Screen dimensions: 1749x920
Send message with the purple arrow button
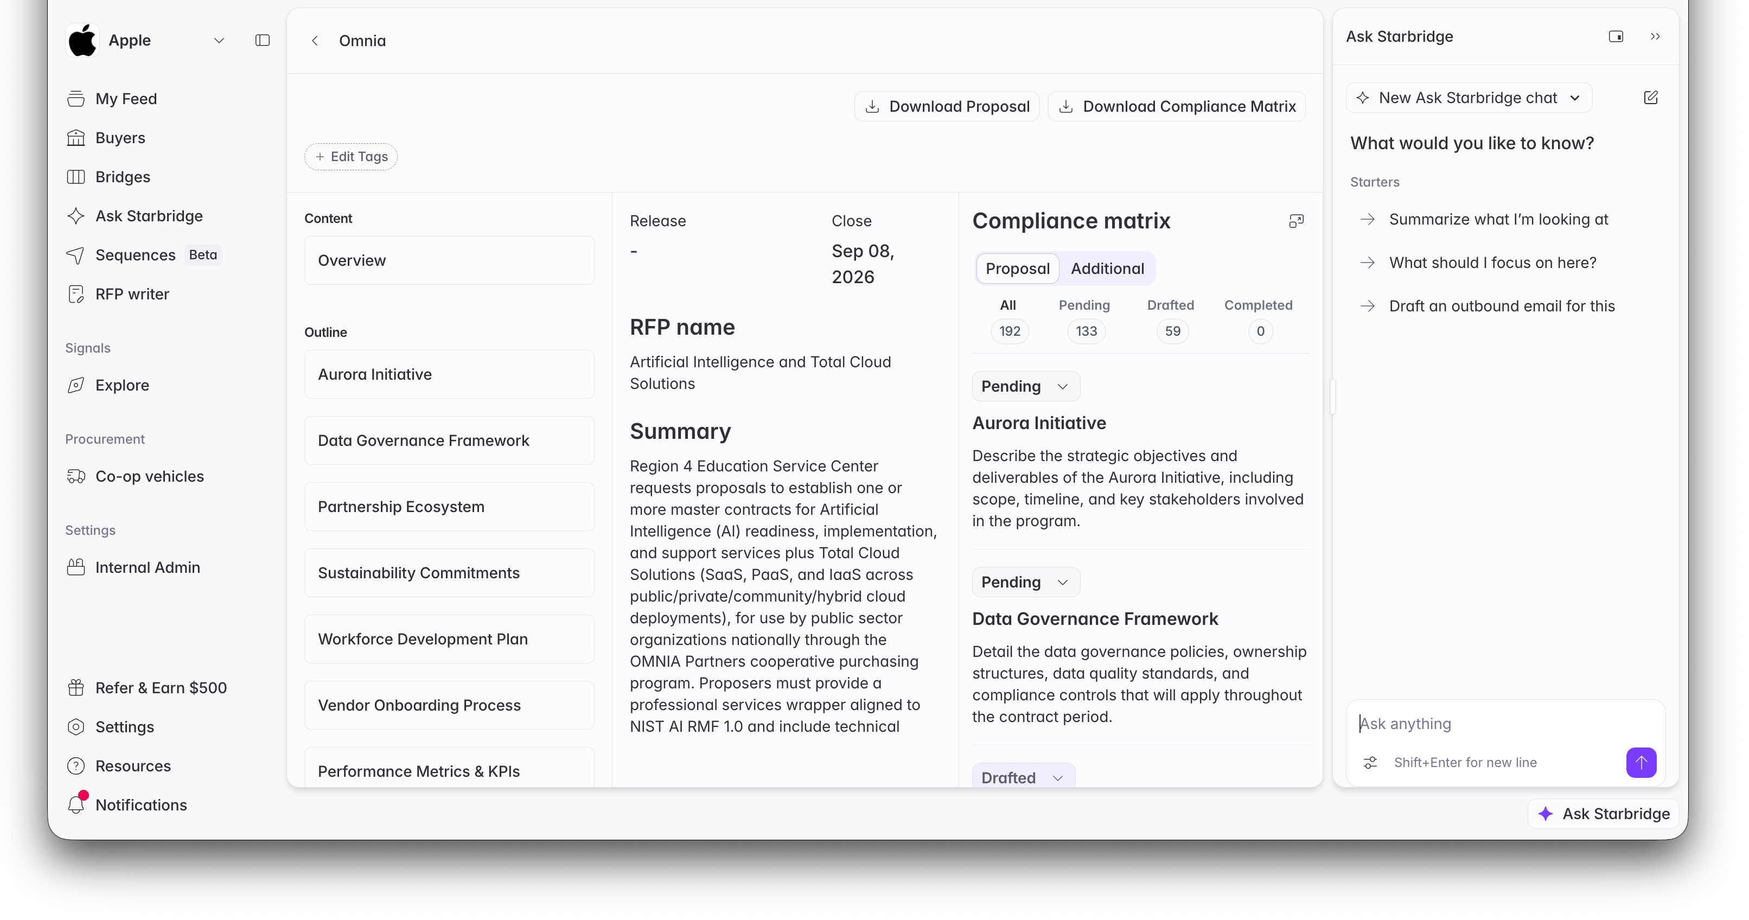tap(1641, 762)
